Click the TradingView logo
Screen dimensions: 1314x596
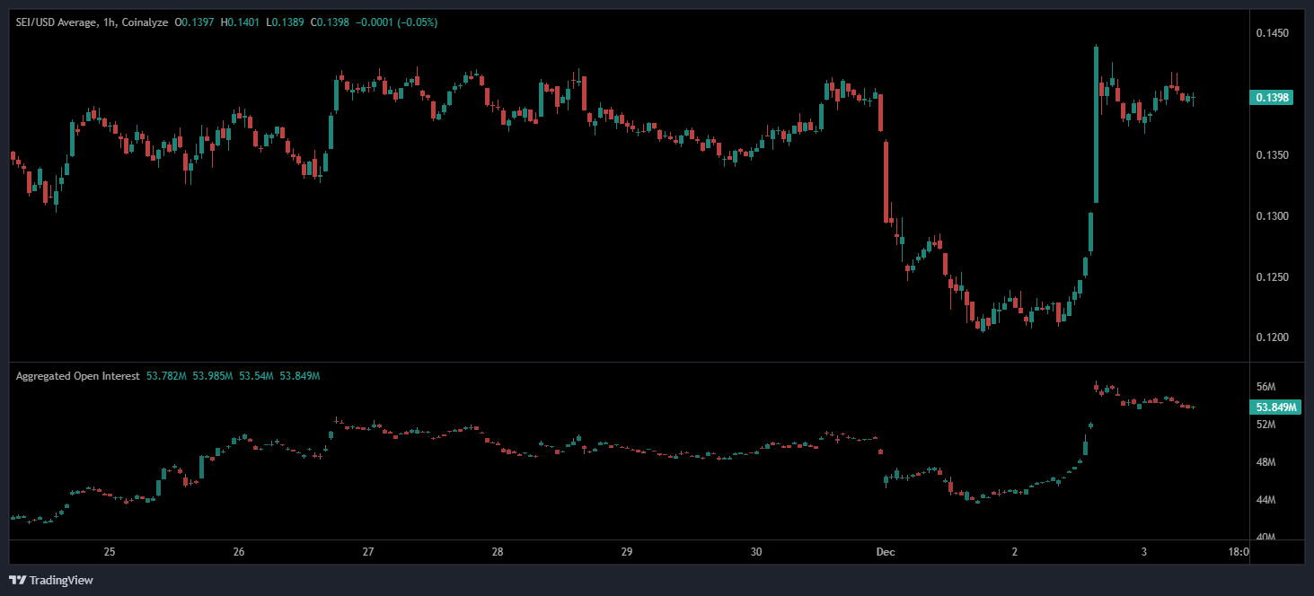(51, 580)
